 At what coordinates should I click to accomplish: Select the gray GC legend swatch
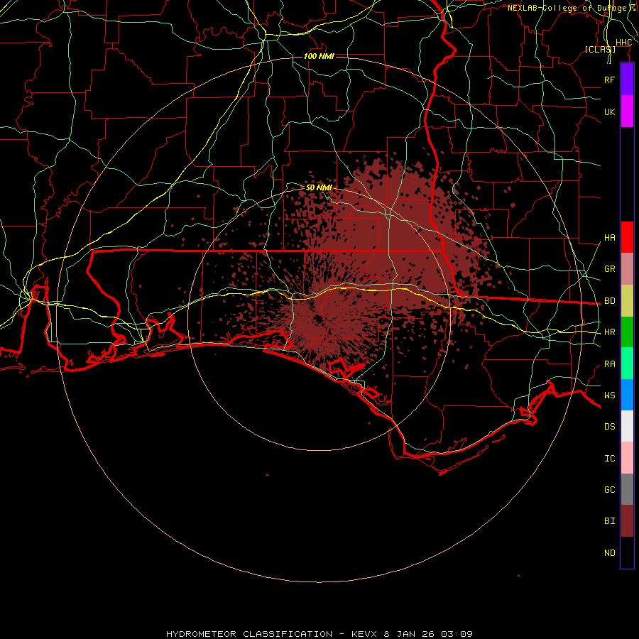[627, 489]
